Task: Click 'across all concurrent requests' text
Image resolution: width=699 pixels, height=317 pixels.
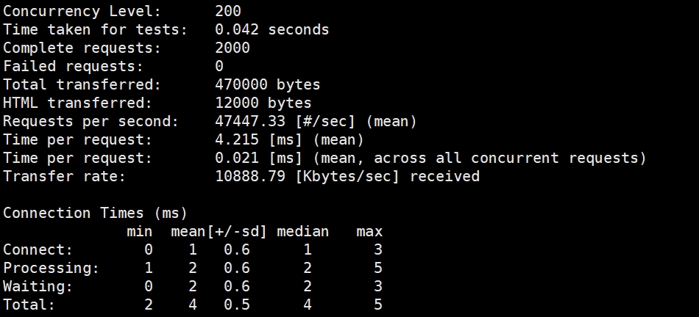Action: click(x=505, y=158)
